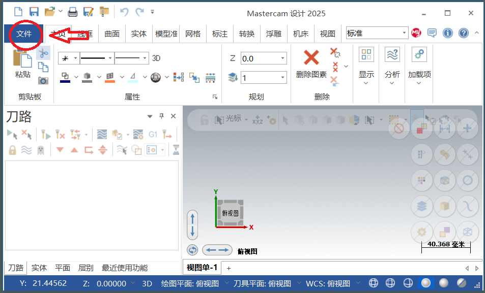485x293 pixels.
Task: Click the Print icon in quick access toolbar
Action: point(73,12)
